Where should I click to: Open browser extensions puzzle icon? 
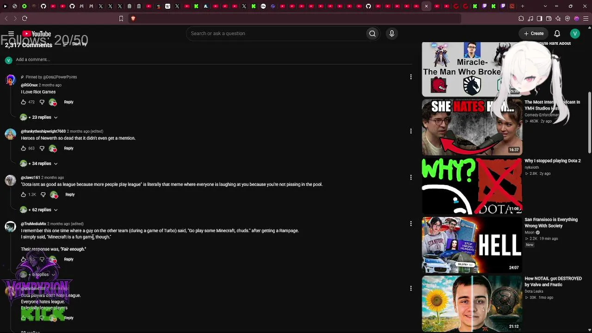coord(521,18)
